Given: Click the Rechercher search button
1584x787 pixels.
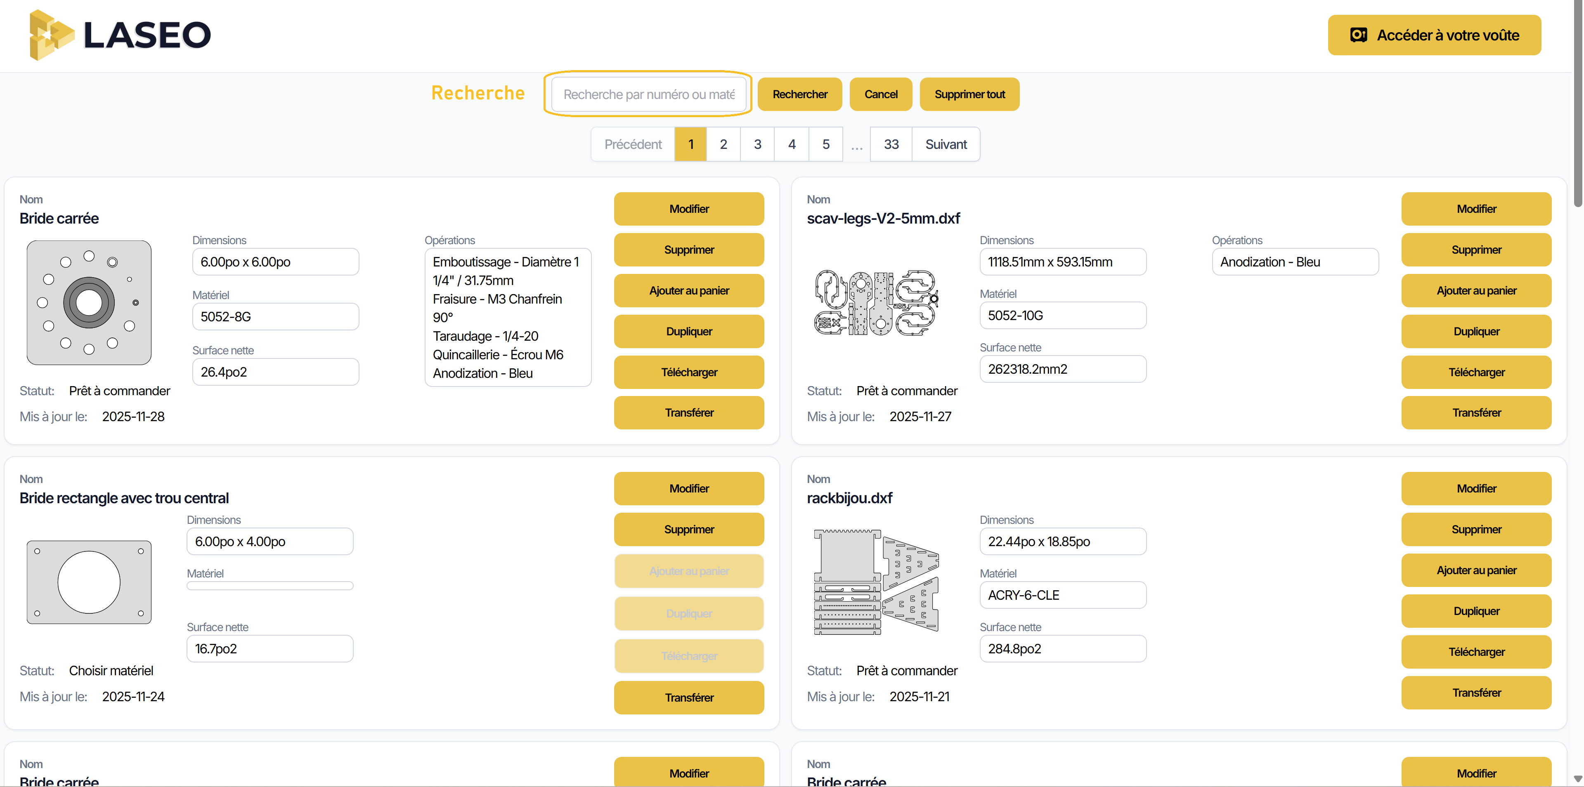Looking at the screenshot, I should (x=799, y=94).
